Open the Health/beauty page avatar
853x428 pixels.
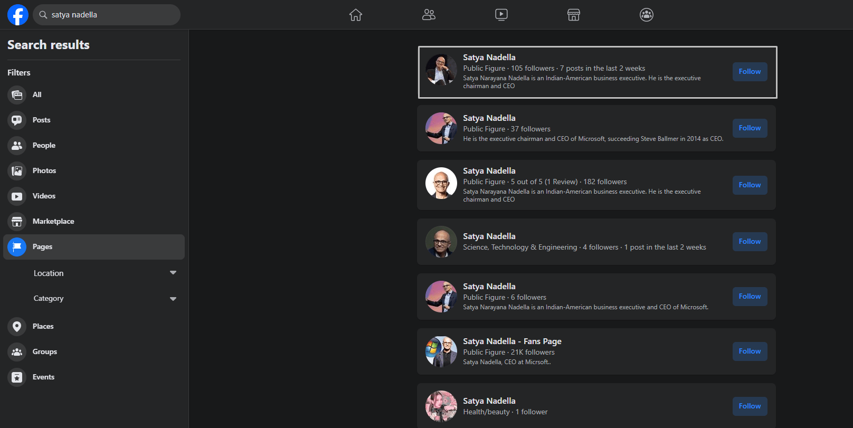[x=441, y=406]
